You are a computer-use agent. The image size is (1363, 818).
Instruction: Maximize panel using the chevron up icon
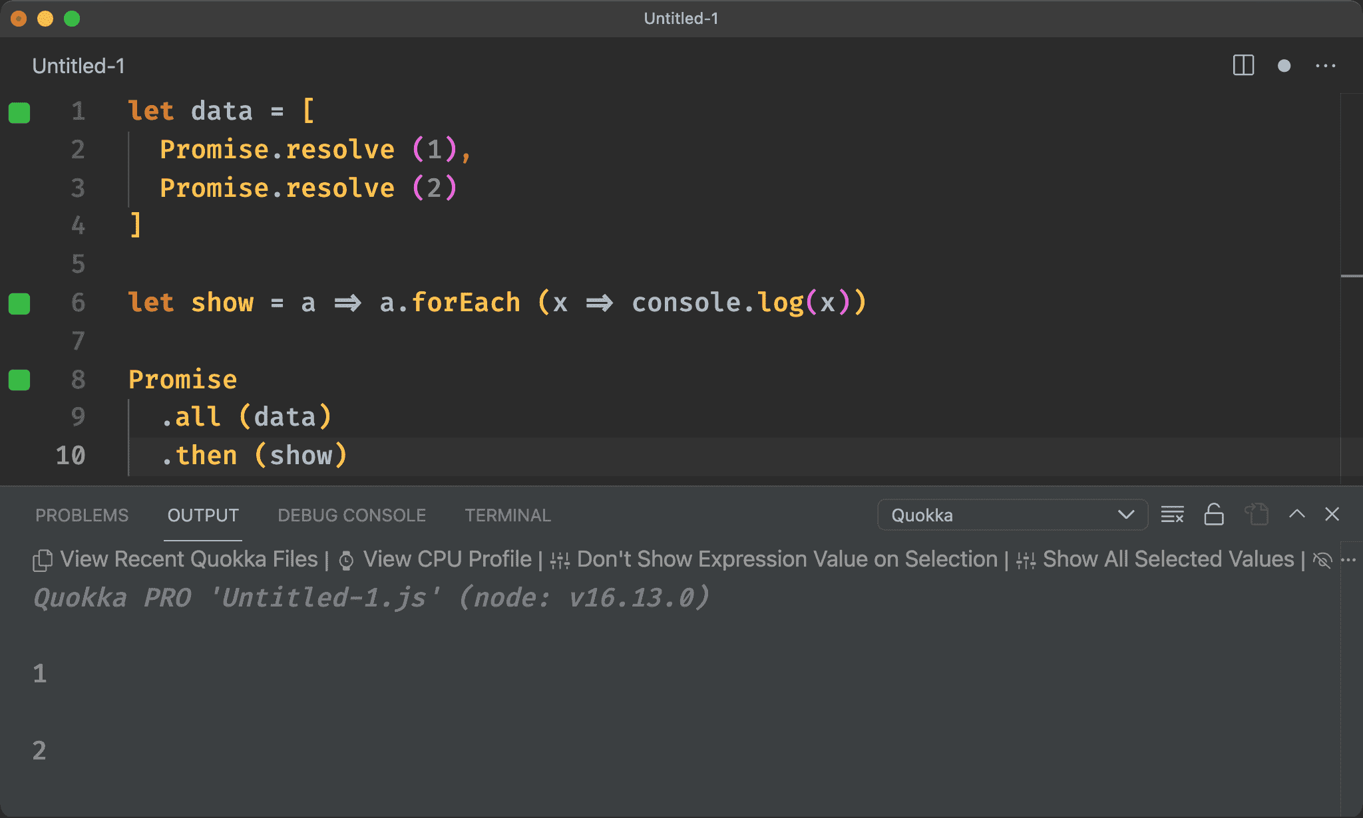click(x=1296, y=514)
